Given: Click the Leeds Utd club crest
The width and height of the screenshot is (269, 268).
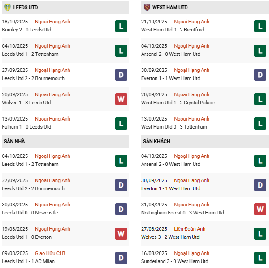Looking at the screenshot, I should click(x=7, y=7).
